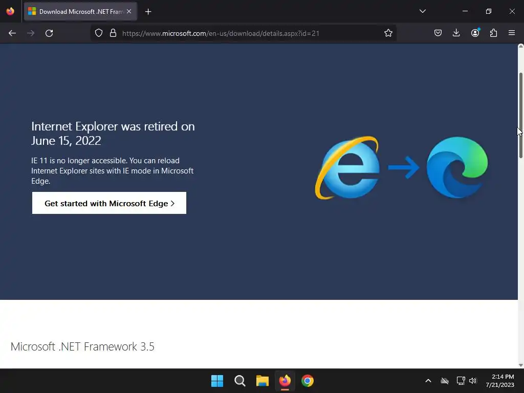Image resolution: width=524 pixels, height=393 pixels.
Task: Open the network status tray icon
Action: 461,381
